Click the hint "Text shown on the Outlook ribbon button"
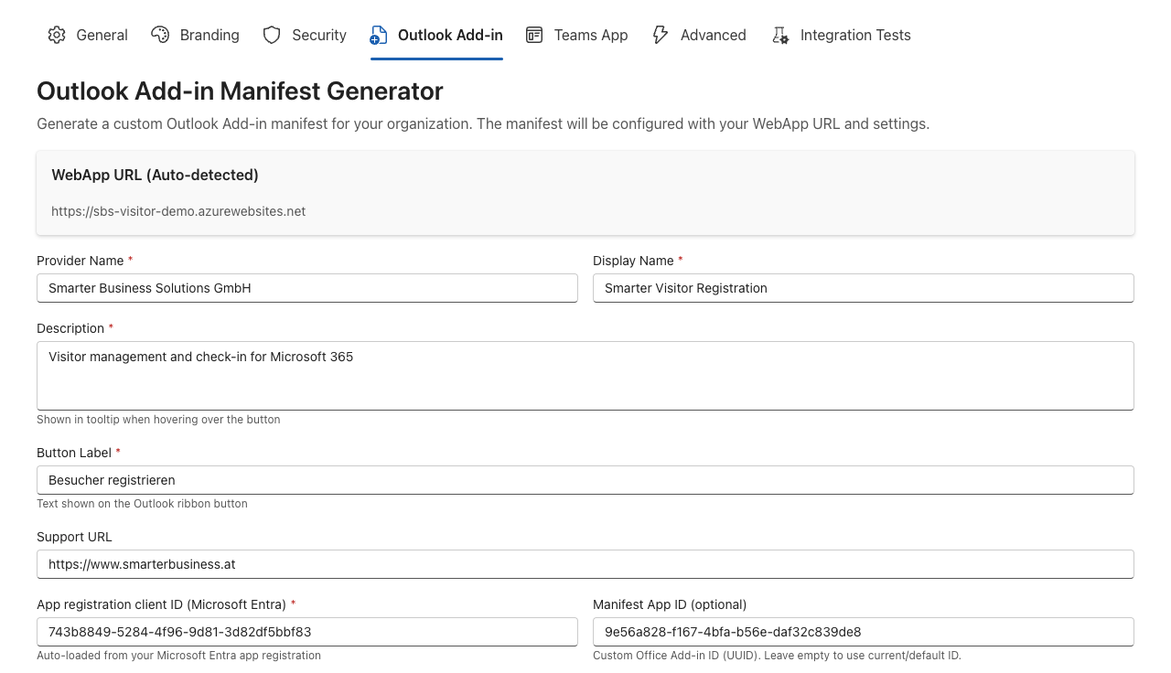The width and height of the screenshot is (1171, 673). 142,504
